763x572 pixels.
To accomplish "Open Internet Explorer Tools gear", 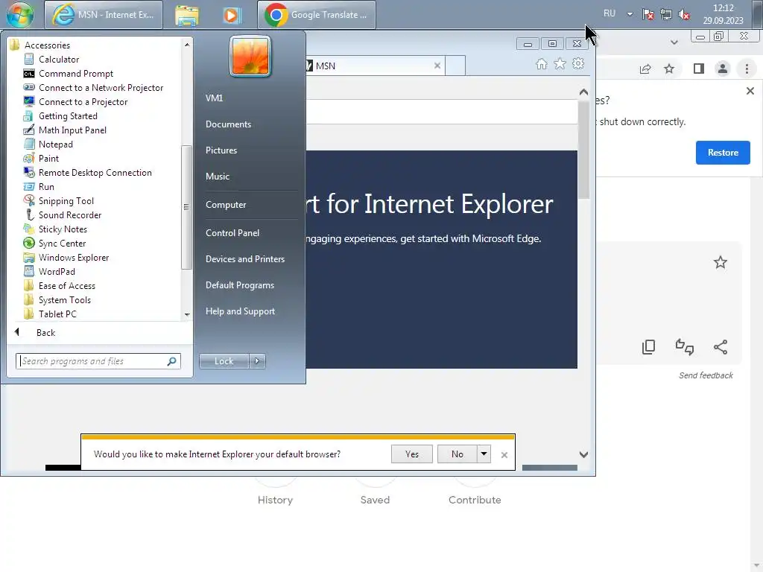I will (x=578, y=64).
